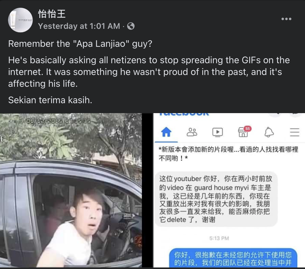
Task: Click the 'Yesterday at 1:01 AM' timestamp
Action: coord(79,26)
